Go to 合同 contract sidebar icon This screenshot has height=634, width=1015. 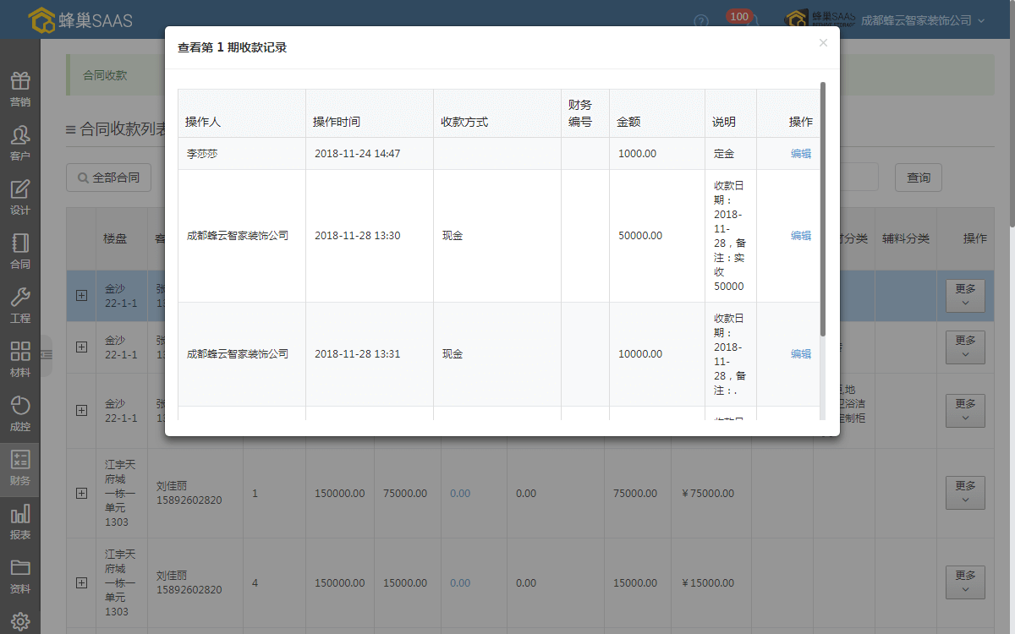(x=20, y=251)
